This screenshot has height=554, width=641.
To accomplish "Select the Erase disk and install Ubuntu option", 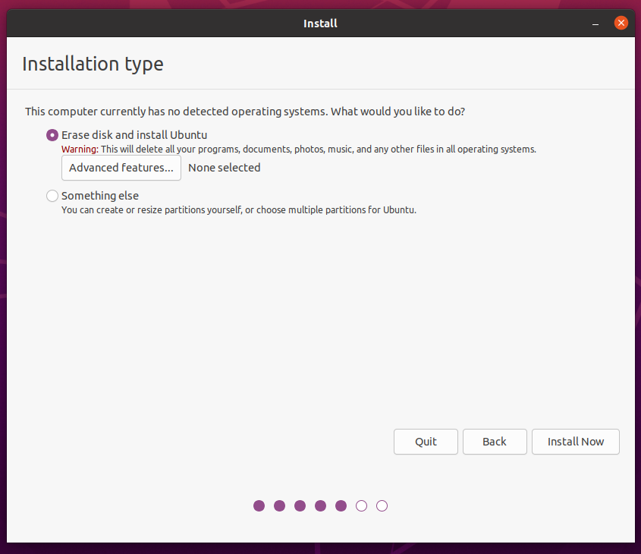I will point(52,134).
